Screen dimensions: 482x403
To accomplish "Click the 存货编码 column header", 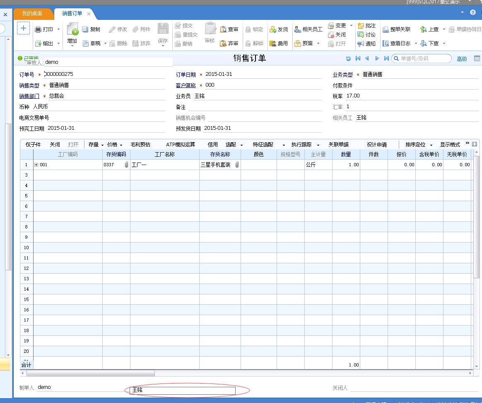I will tap(116, 154).
